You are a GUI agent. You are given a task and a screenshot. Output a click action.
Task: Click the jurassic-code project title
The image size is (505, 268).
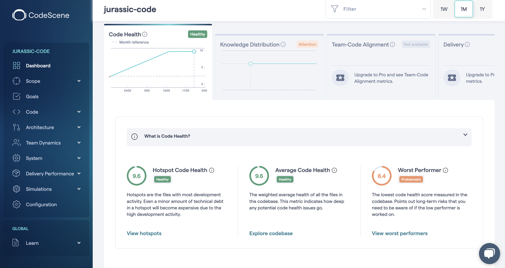130,9
